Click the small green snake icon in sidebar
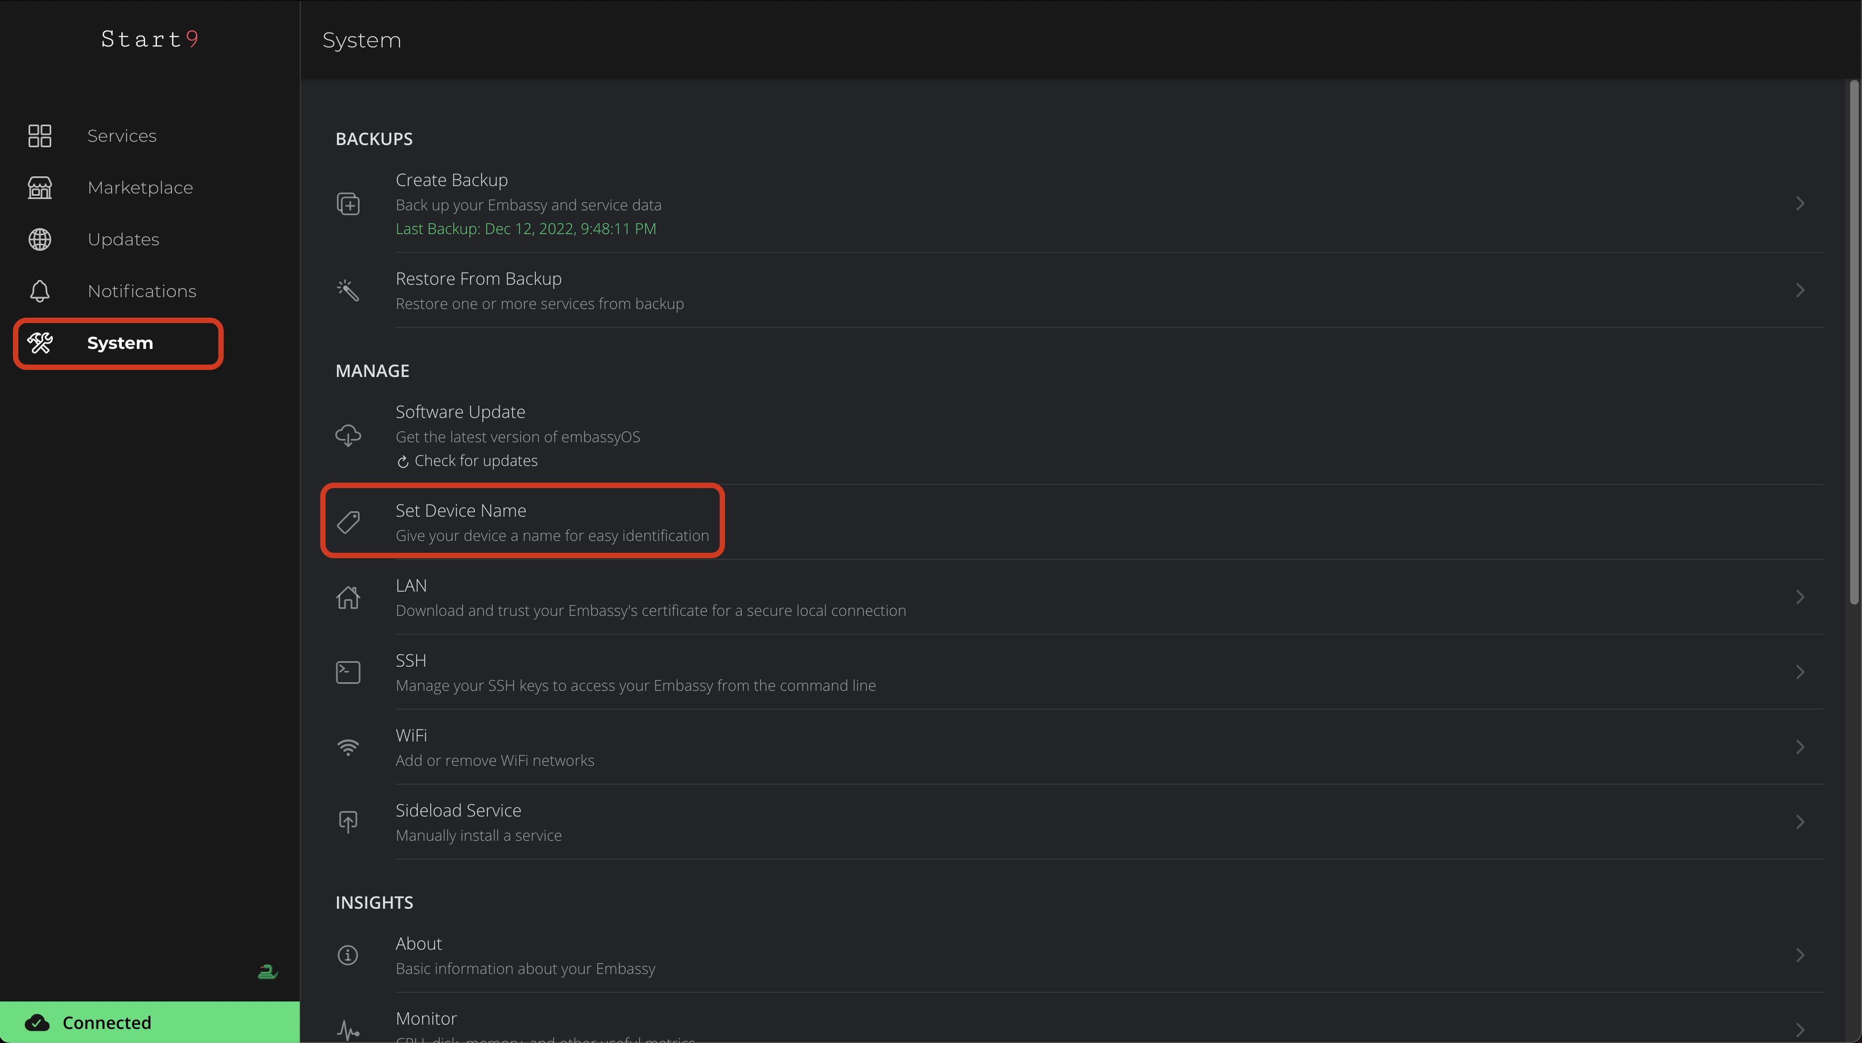Screen dimensions: 1862x1043 coord(267,972)
